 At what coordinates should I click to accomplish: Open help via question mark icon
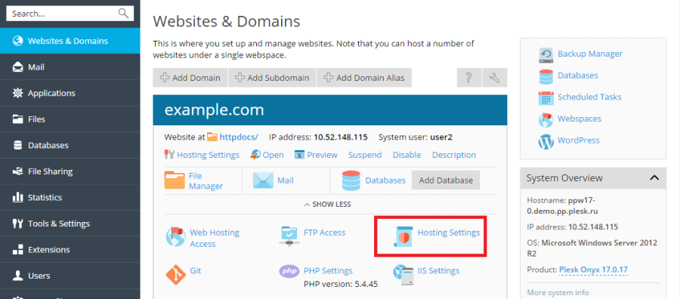click(x=468, y=78)
